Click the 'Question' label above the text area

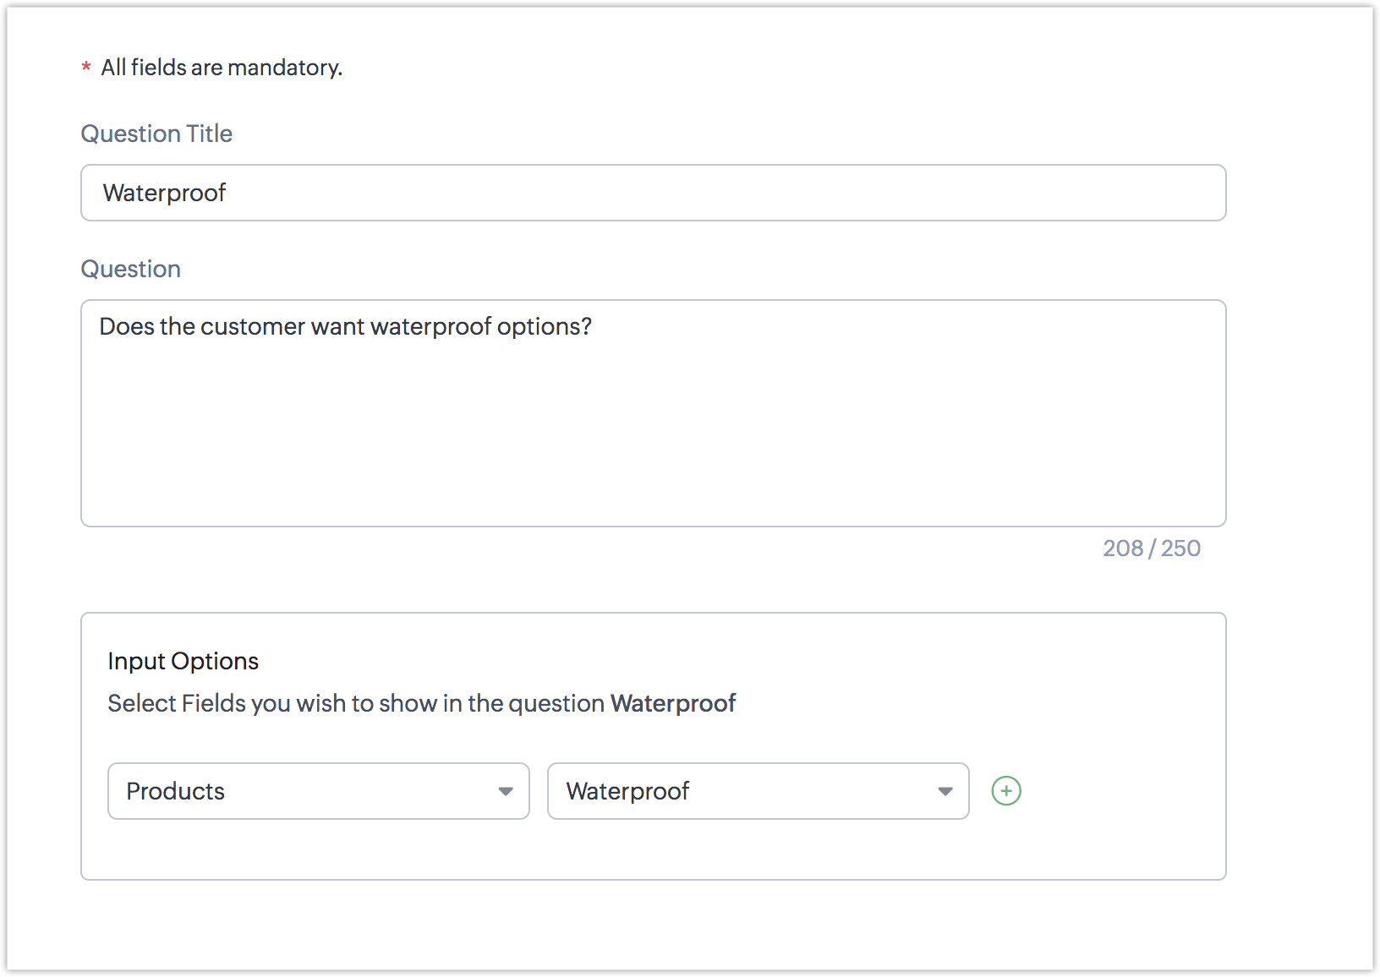pos(130,269)
